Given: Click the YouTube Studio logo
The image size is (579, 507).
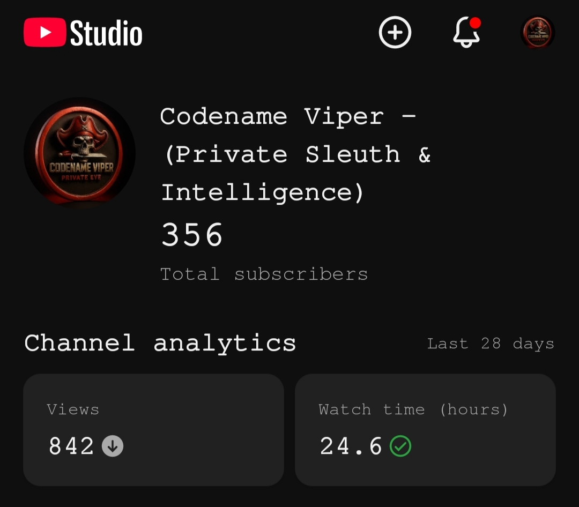Looking at the screenshot, I should [83, 33].
